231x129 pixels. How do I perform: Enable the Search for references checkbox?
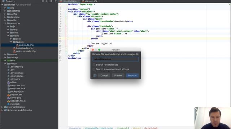pos(94,64)
